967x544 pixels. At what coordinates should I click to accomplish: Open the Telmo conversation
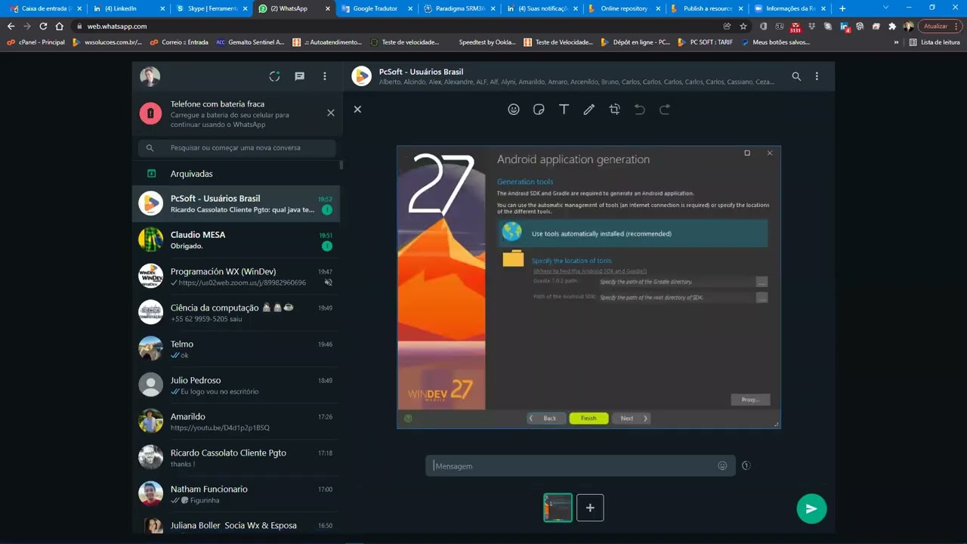coord(236,349)
